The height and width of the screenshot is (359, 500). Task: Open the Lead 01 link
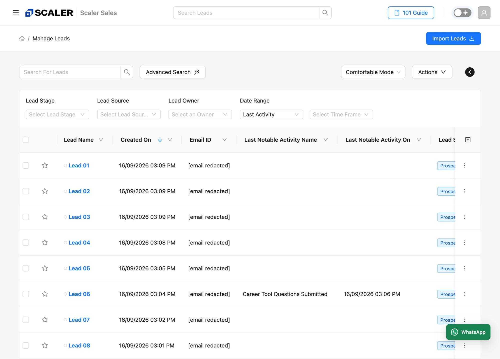click(x=79, y=165)
